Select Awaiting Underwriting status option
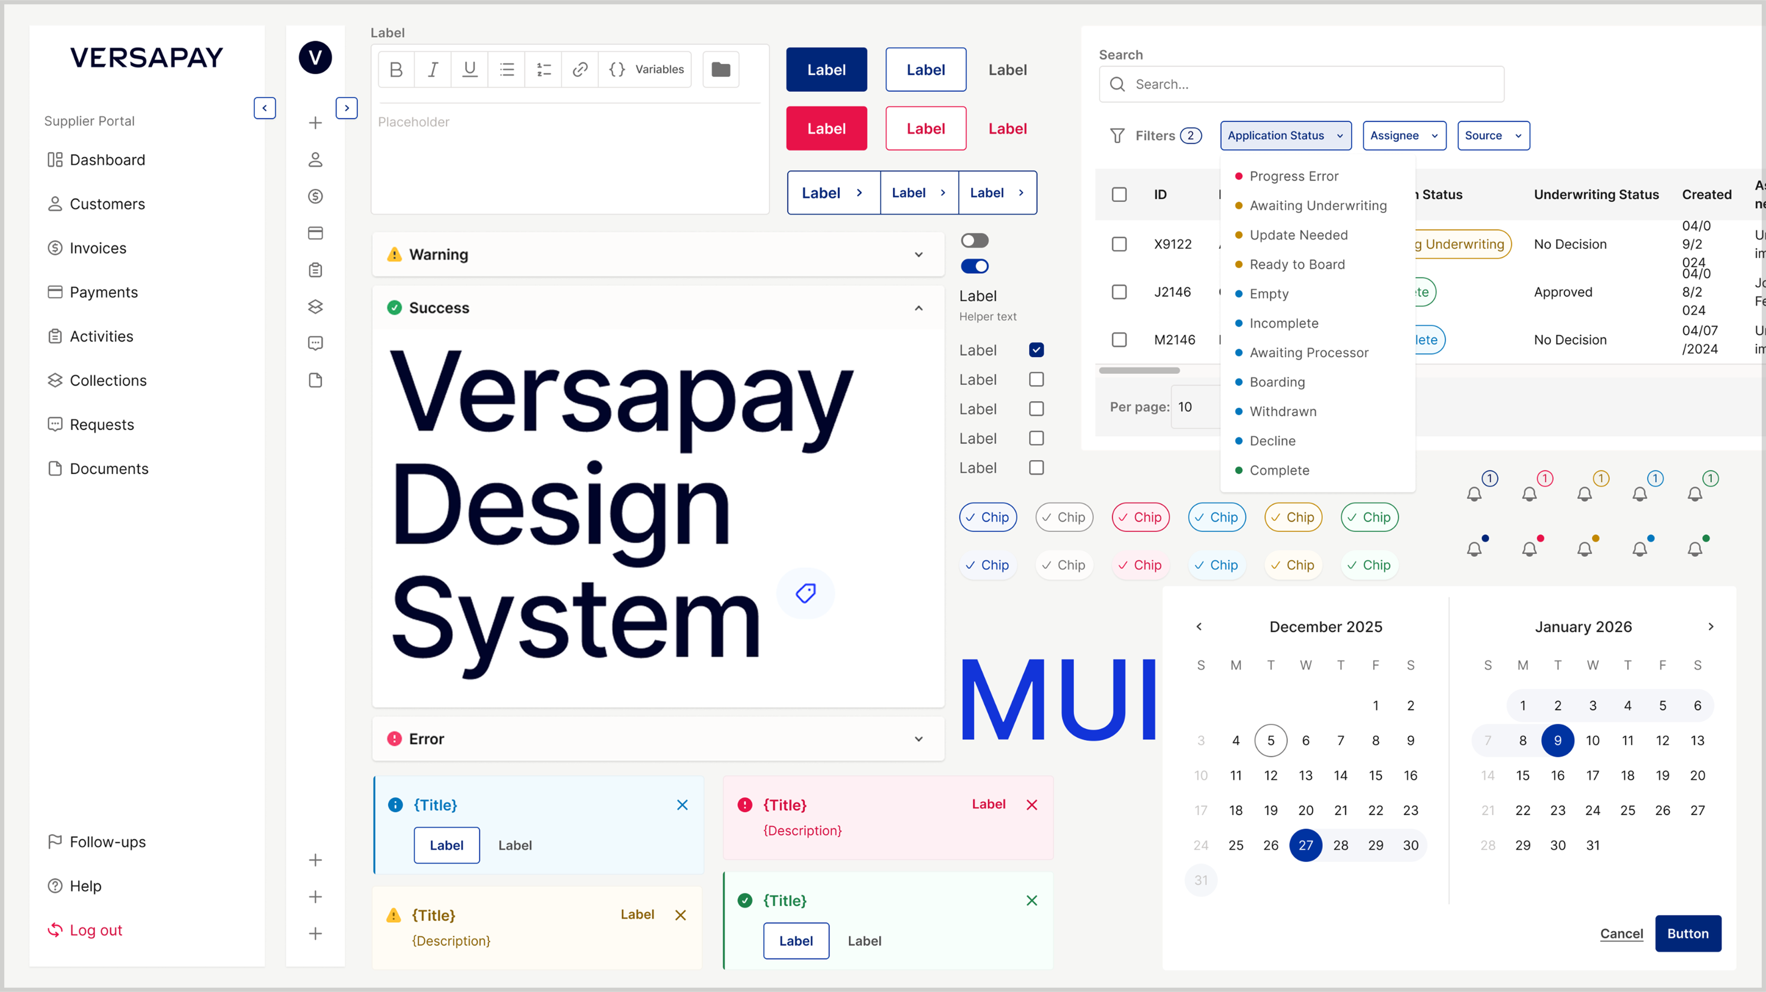 point(1317,206)
